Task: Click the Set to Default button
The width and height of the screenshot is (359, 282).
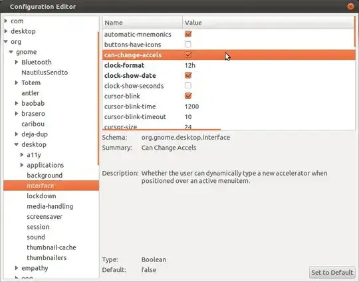Action: coord(332,273)
